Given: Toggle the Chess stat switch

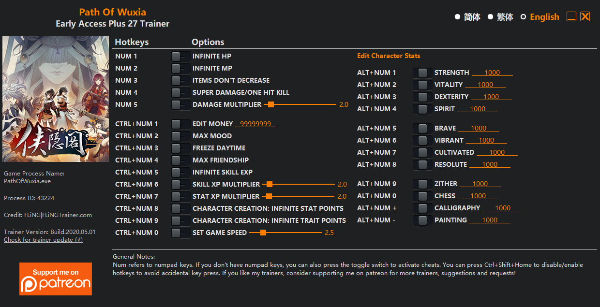Looking at the screenshot, I should [x=422, y=196].
